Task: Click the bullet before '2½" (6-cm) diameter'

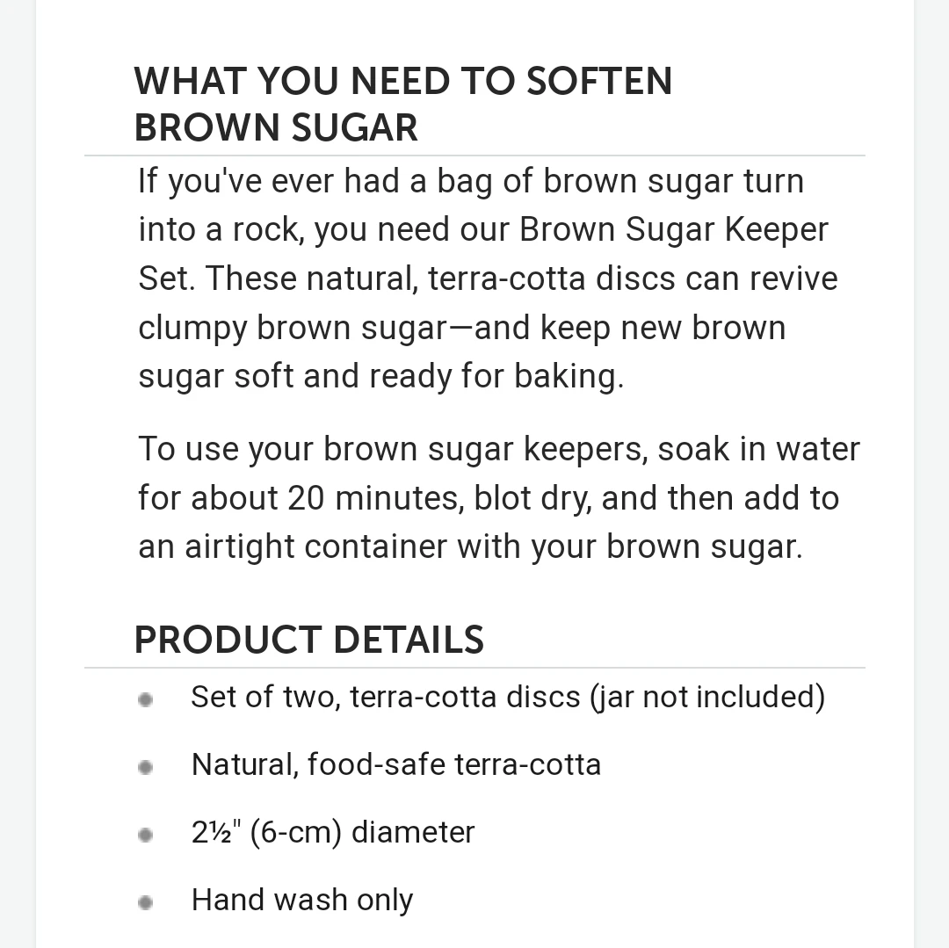Action: tap(145, 836)
